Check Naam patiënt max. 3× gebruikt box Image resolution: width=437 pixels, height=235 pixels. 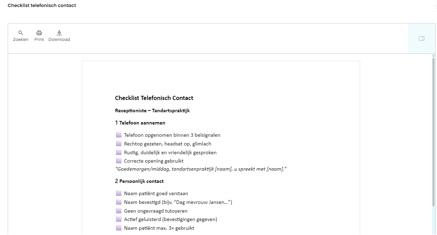pyautogui.click(x=118, y=228)
